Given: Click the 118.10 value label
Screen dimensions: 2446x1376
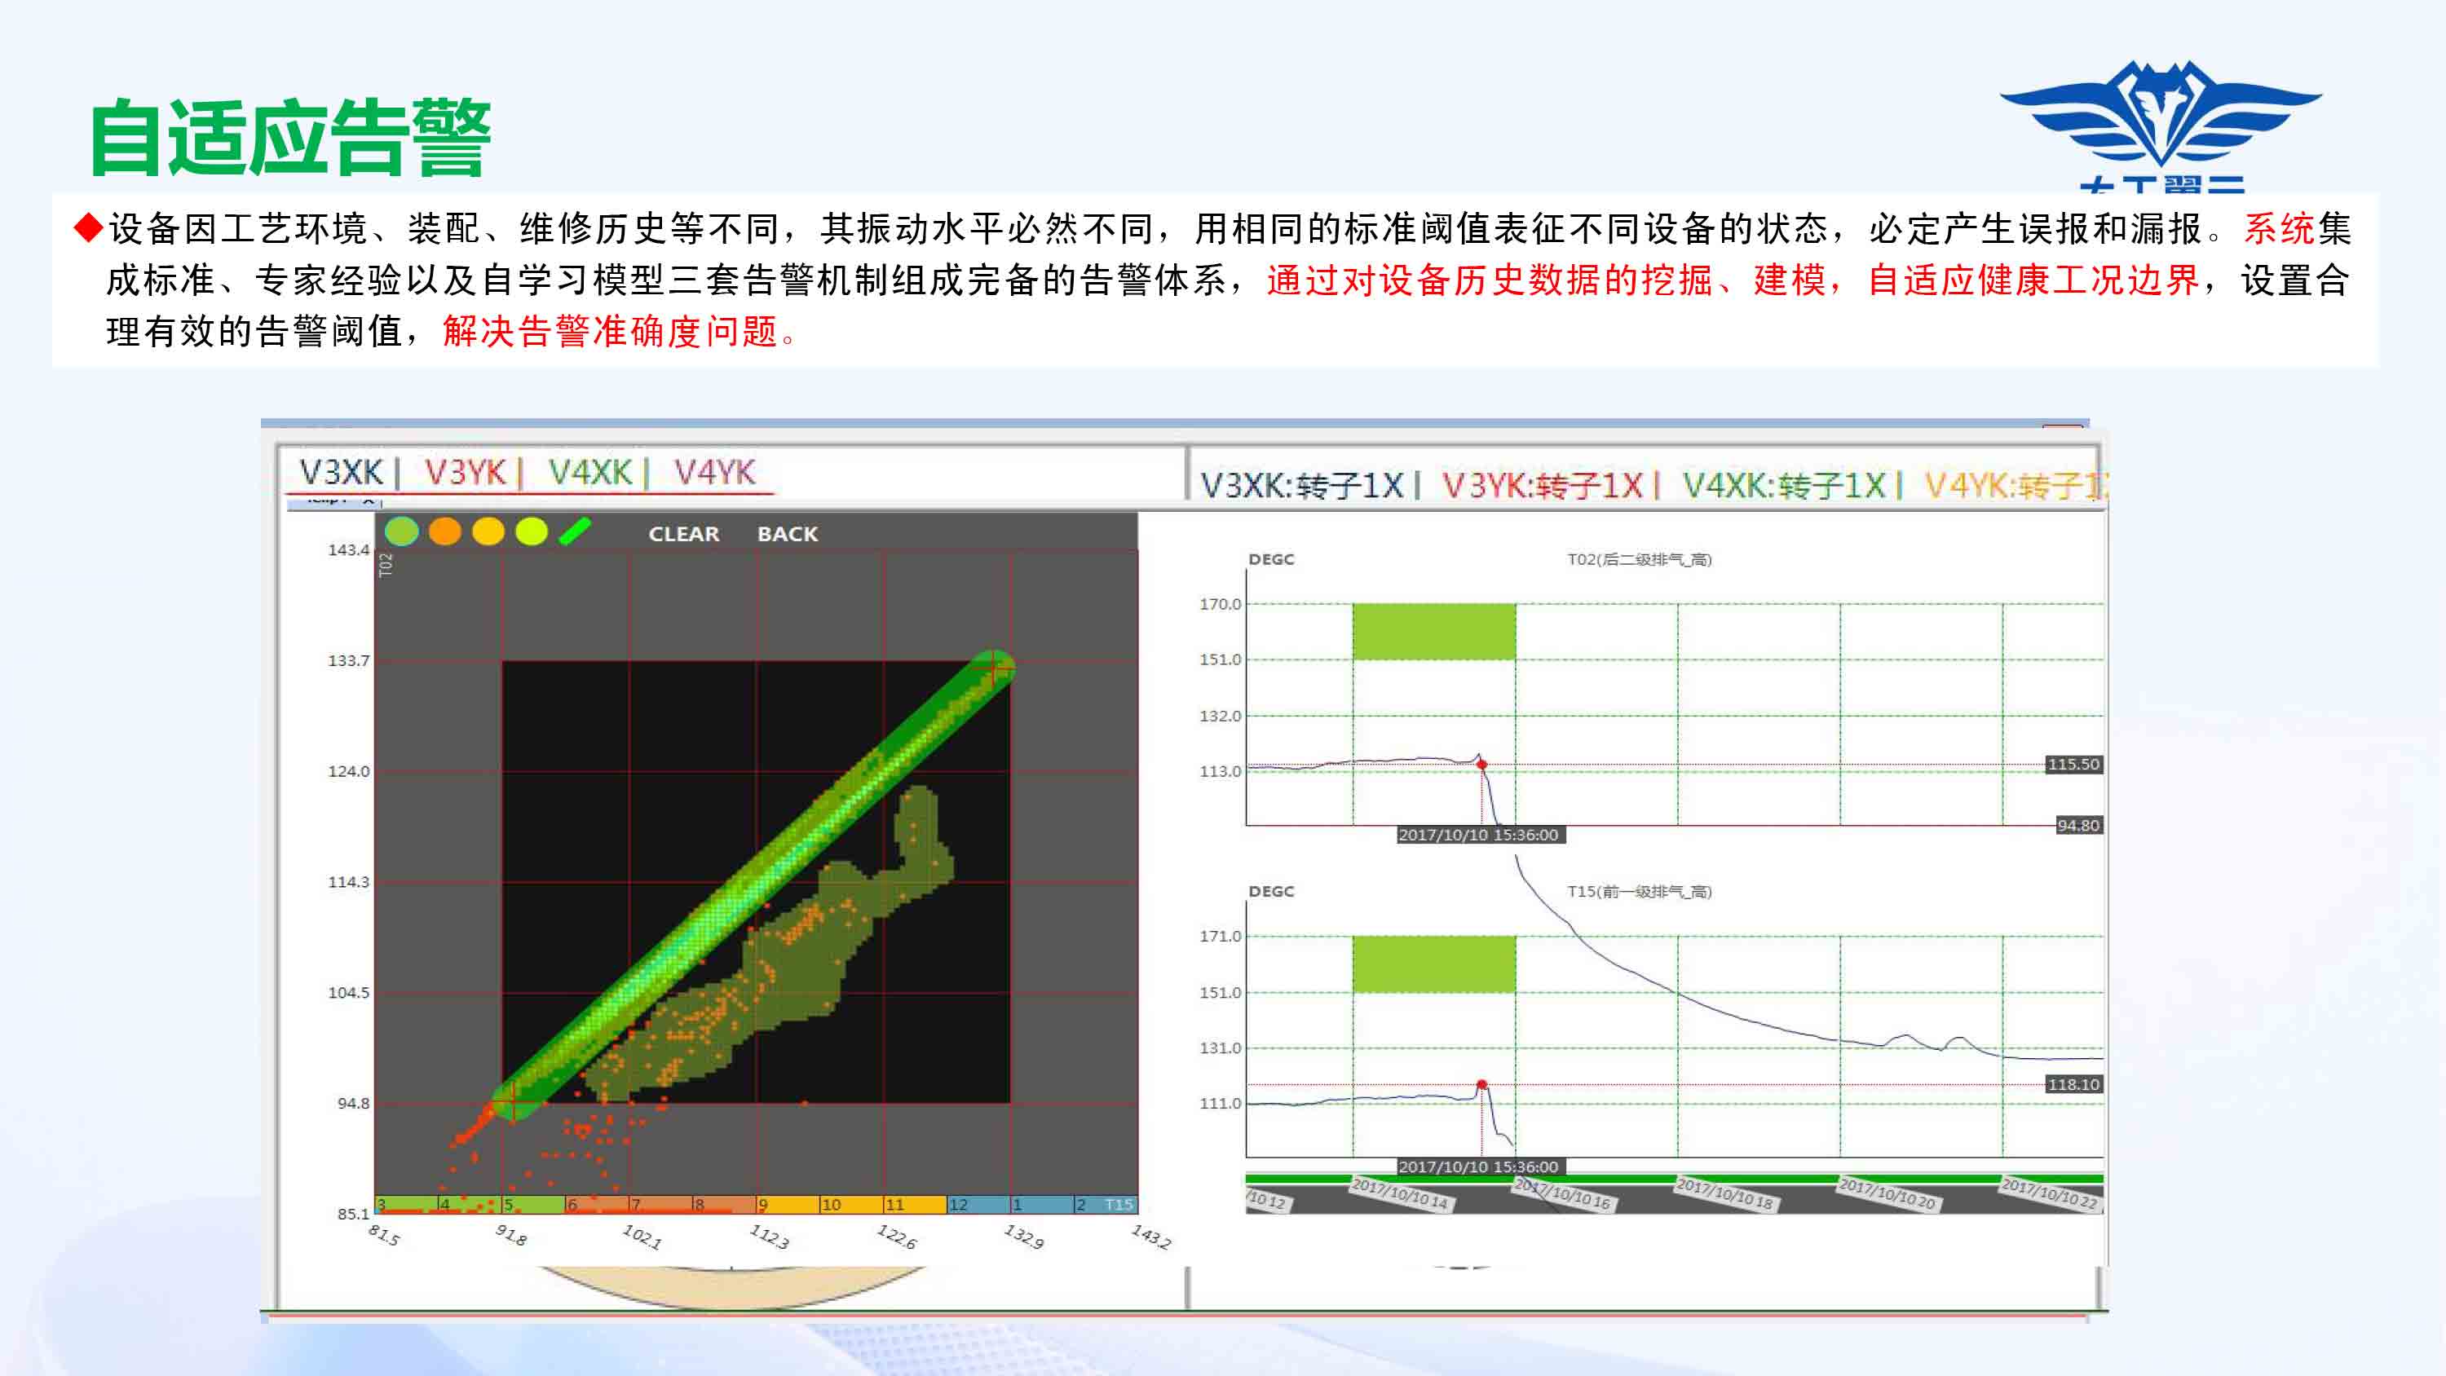Looking at the screenshot, I should (x=2073, y=1084).
